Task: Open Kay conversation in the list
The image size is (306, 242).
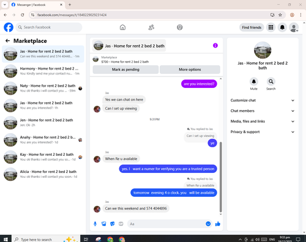Action: [43, 157]
